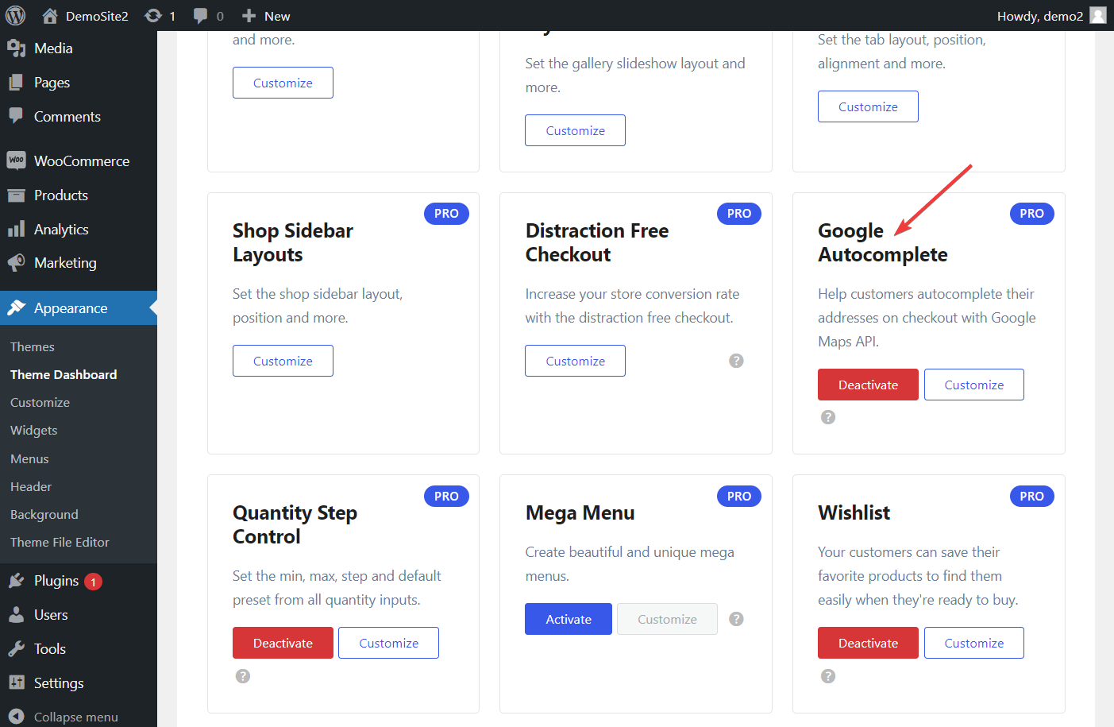Click PRO badge on Wishlist card
The width and height of the screenshot is (1114, 727).
coord(1031,496)
